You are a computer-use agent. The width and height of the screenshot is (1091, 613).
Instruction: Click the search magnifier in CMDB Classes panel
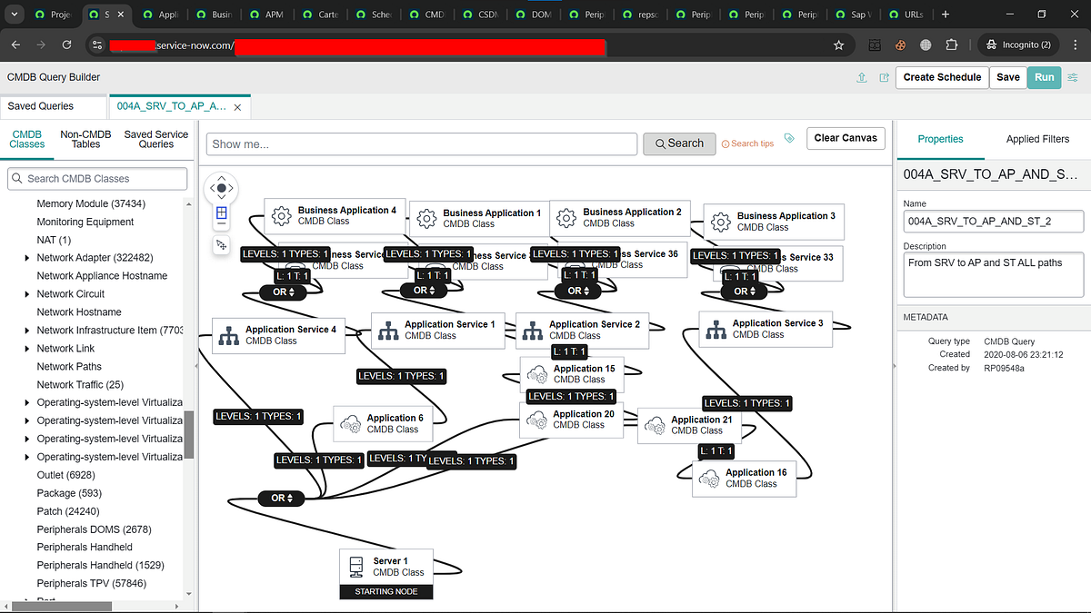17,178
